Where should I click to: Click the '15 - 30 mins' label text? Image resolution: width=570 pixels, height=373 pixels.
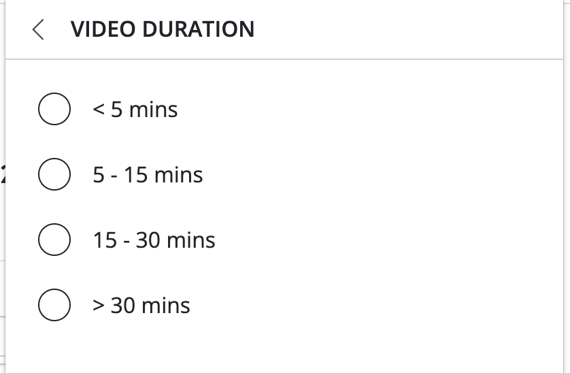[154, 240]
